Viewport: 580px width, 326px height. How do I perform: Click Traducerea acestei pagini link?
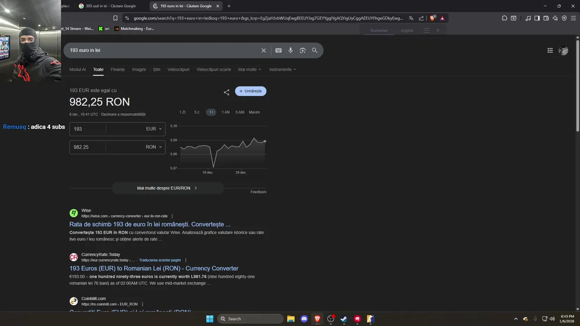pyautogui.click(x=160, y=260)
